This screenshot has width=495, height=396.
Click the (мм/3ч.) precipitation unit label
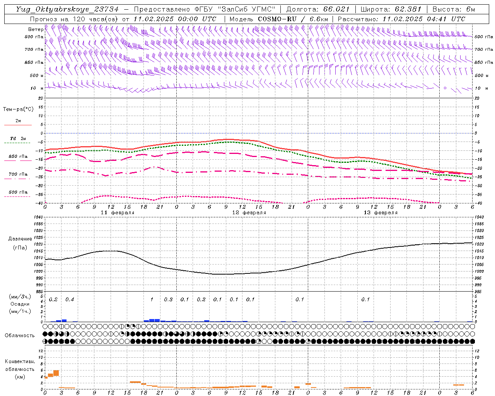20,297
